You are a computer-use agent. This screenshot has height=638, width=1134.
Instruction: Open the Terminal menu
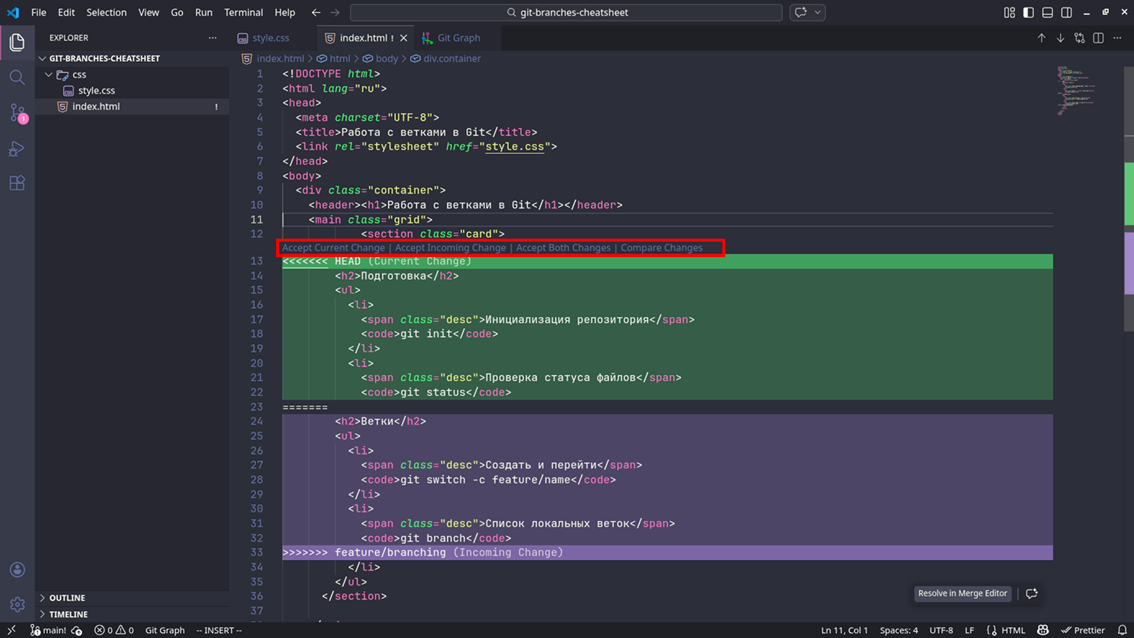[243, 13]
